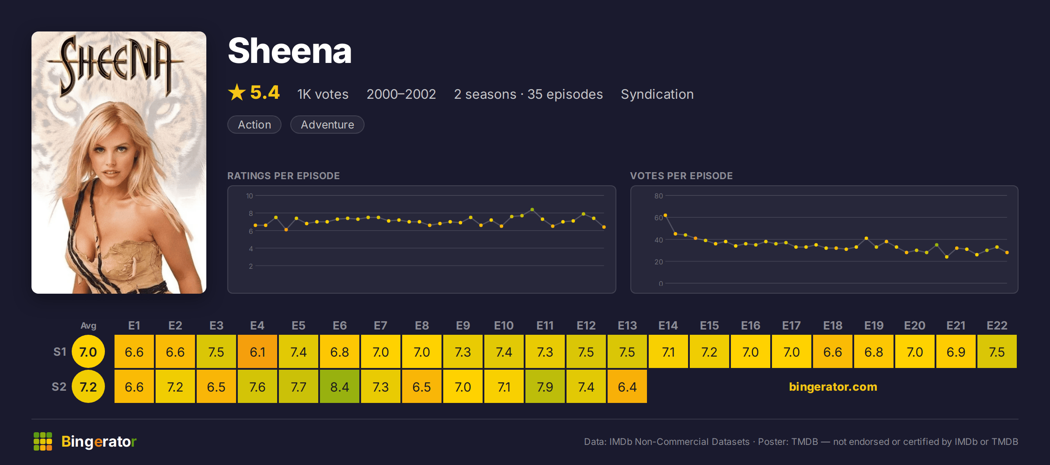The width and height of the screenshot is (1050, 465).
Task: Select the Adventure genre tag
Action: [x=327, y=125]
